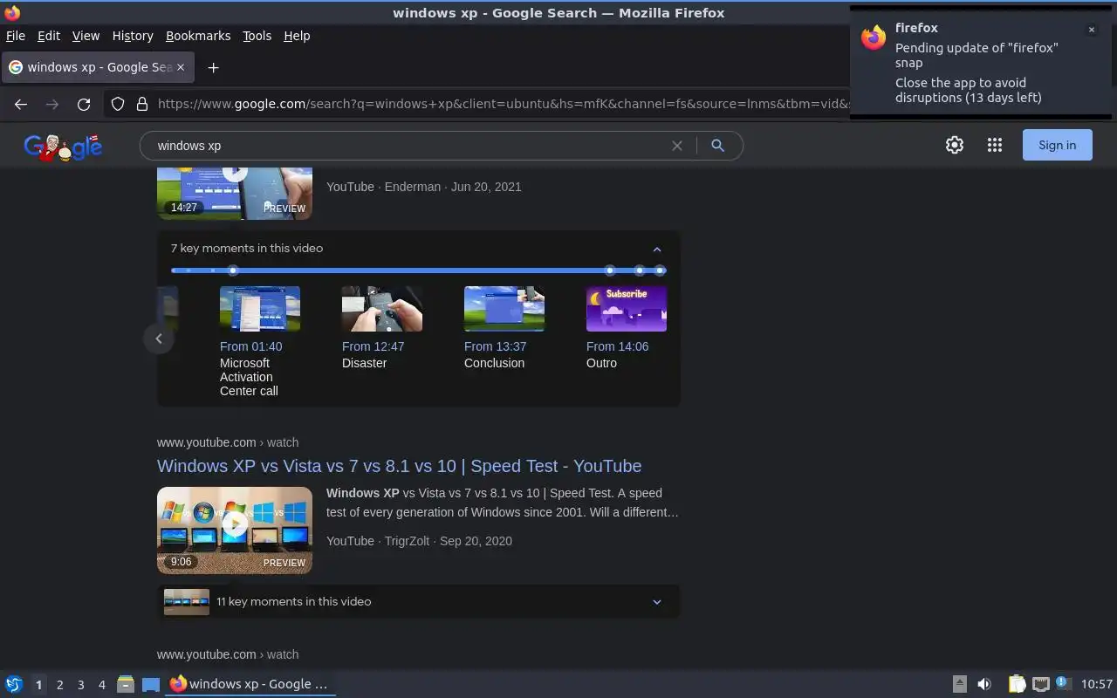Viewport: 1117px width, 698px height.
Task: Open the clock showing 10:57
Action: pos(1097,684)
